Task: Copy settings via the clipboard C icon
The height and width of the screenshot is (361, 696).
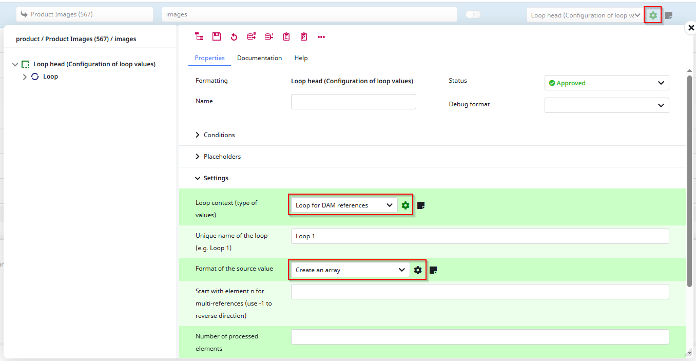Action: click(x=286, y=36)
